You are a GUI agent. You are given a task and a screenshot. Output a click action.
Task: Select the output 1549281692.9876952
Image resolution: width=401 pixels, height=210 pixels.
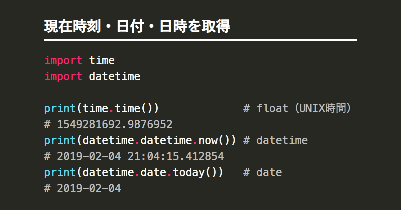[115, 124]
